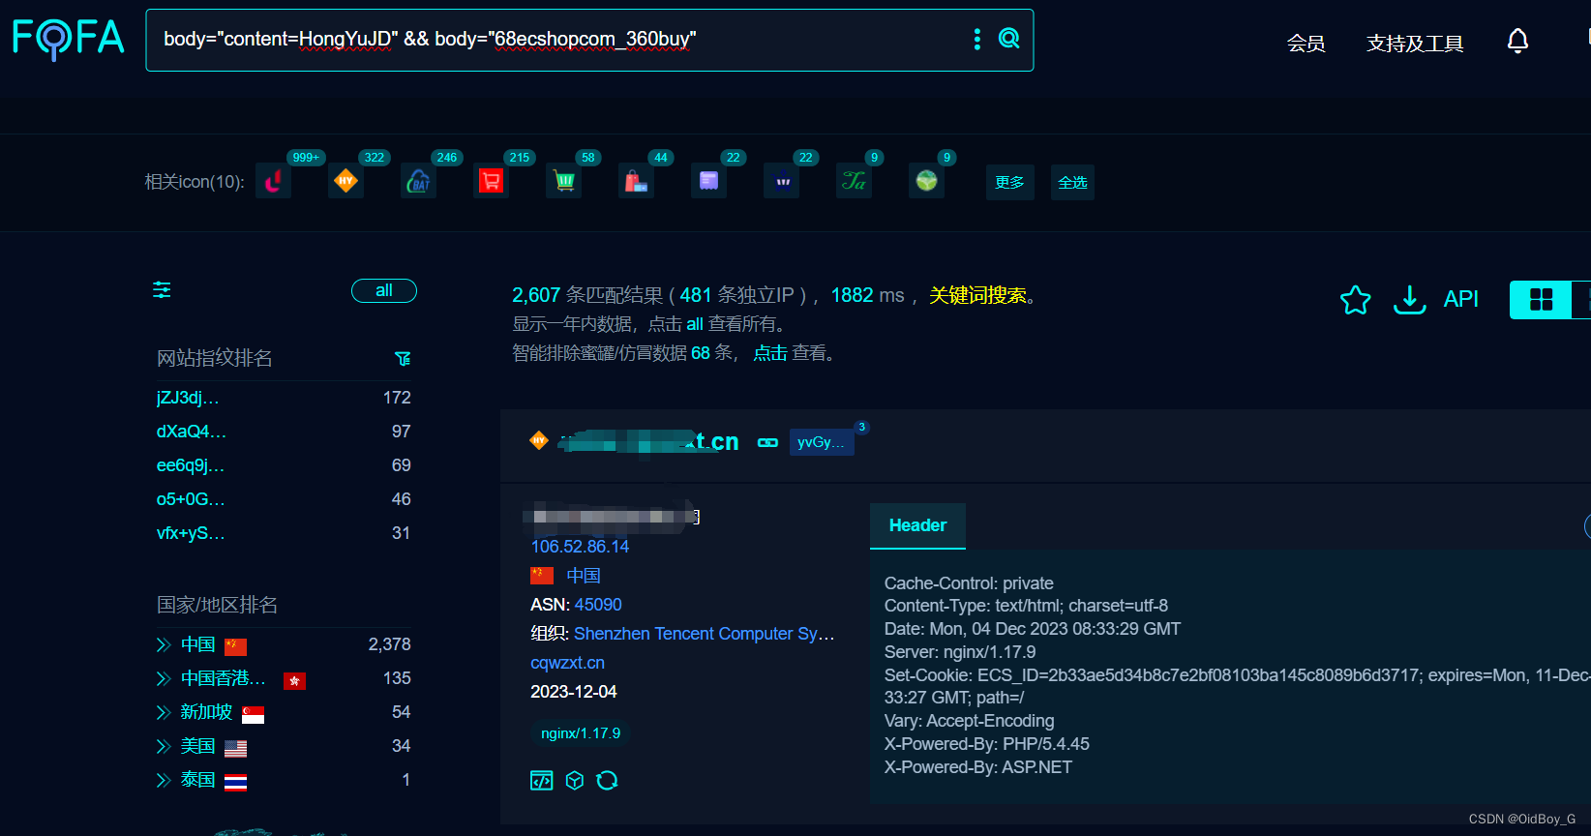Screen dimensions: 1591x836
Task: Click the 全选 select-all button
Action: tap(1072, 182)
